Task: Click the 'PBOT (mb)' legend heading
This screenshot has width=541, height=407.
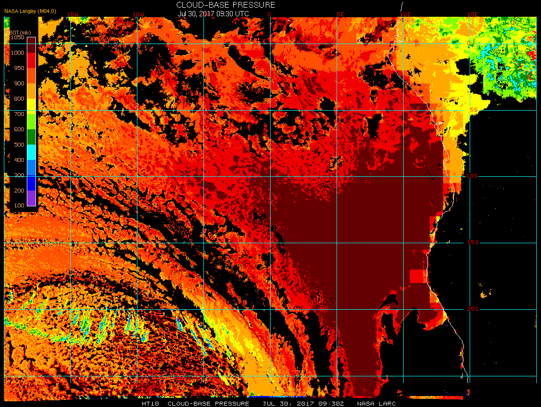Action: pyautogui.click(x=18, y=33)
